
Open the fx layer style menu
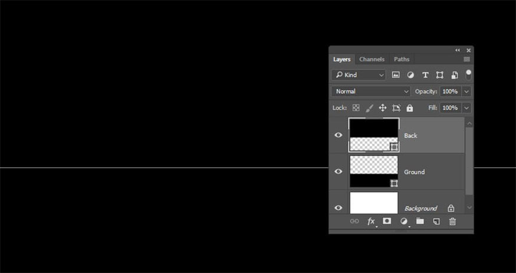(x=371, y=221)
